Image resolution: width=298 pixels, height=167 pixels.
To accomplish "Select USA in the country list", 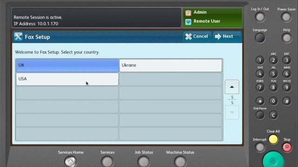I will coord(67,79).
